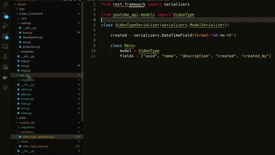Select video_type_serializers.py file name in explorer
The width and height of the screenshot is (275, 155).
click(x=38, y=137)
